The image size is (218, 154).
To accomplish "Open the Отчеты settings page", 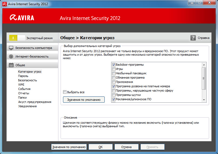I will (24, 93).
